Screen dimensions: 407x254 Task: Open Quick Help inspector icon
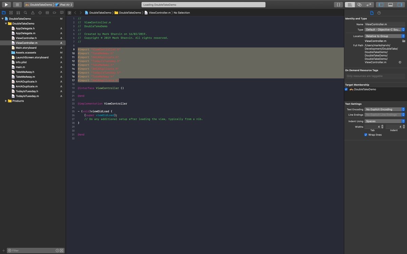tap(379, 13)
